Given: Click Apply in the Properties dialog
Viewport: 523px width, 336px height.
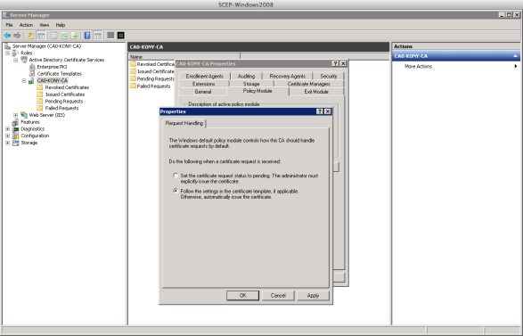Looking at the screenshot, I should pyautogui.click(x=313, y=295).
